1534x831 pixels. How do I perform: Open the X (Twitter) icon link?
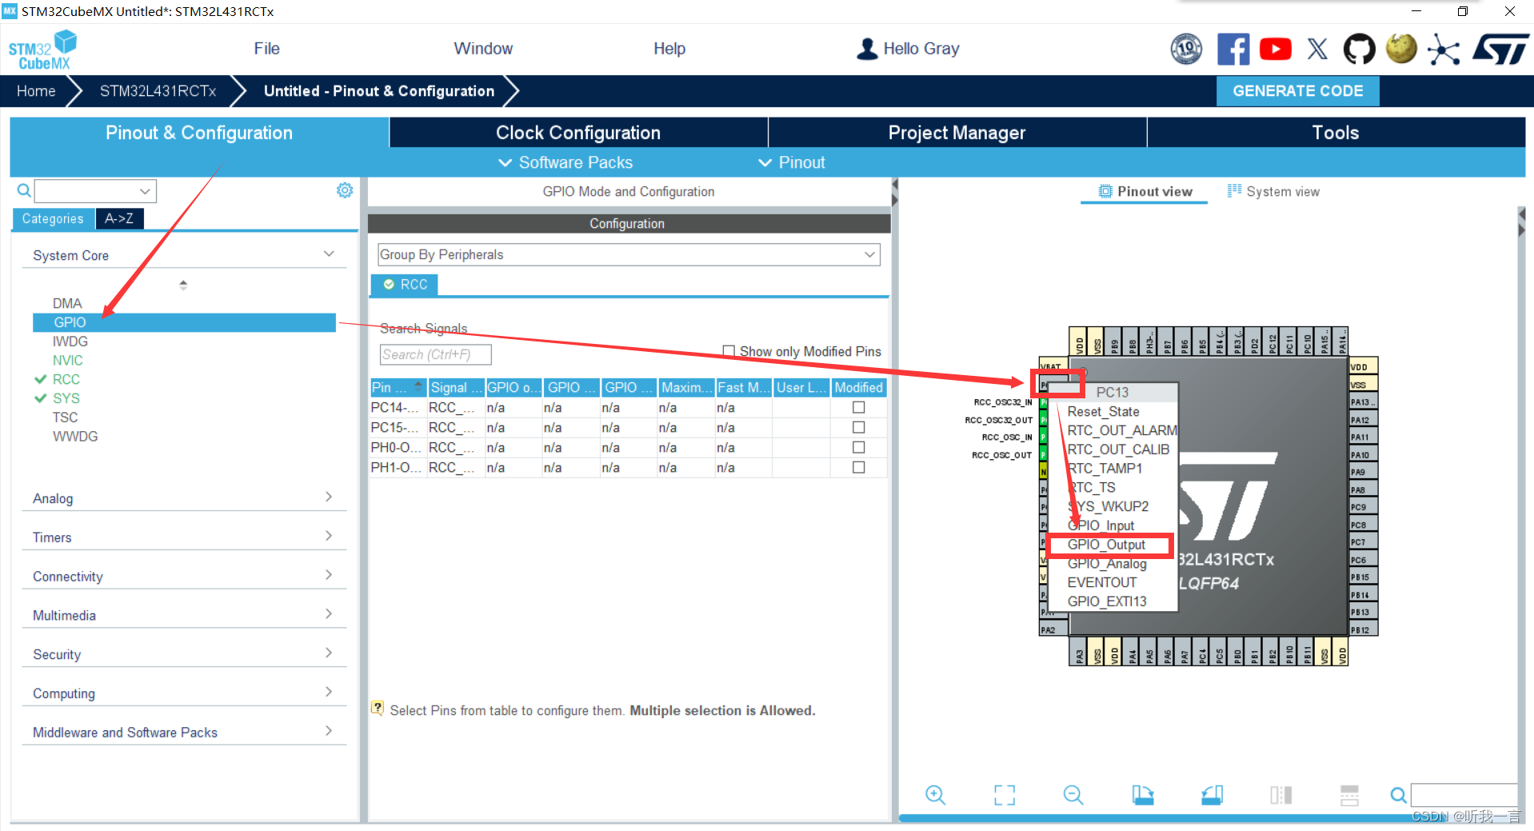coord(1317,49)
